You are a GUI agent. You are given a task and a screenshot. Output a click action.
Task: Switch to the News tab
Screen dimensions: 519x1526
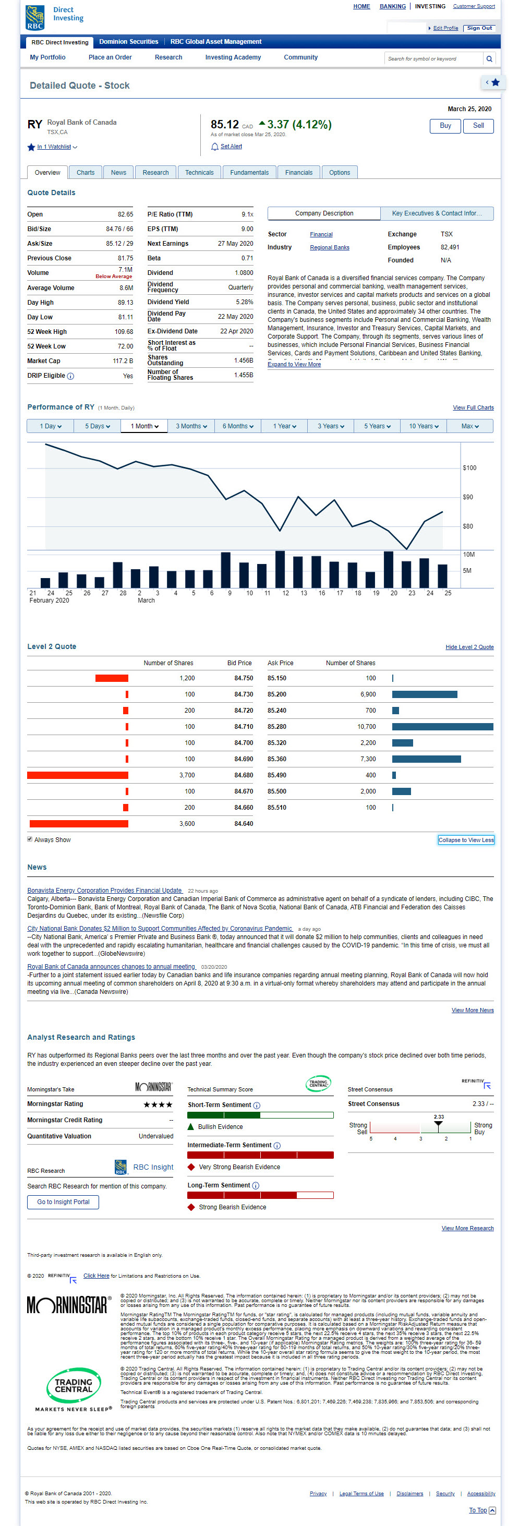click(118, 172)
